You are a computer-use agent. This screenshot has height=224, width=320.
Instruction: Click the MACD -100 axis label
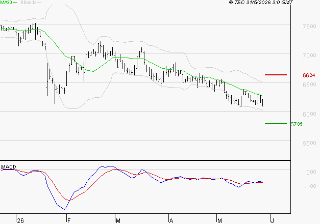310,186
